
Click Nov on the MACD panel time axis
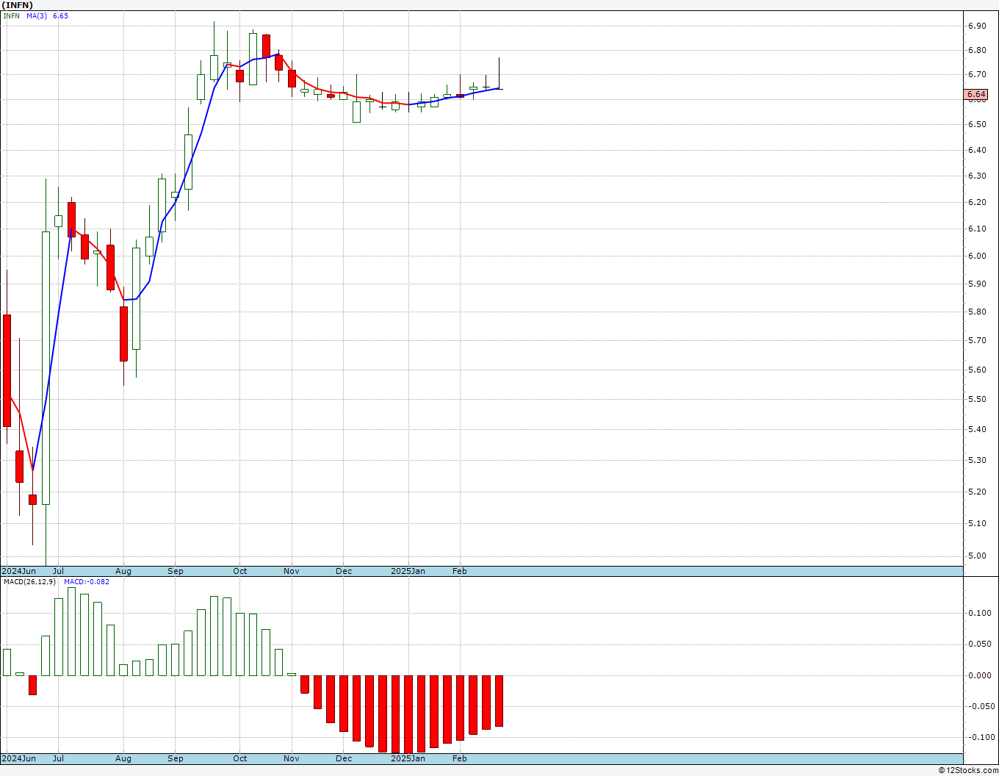click(292, 758)
